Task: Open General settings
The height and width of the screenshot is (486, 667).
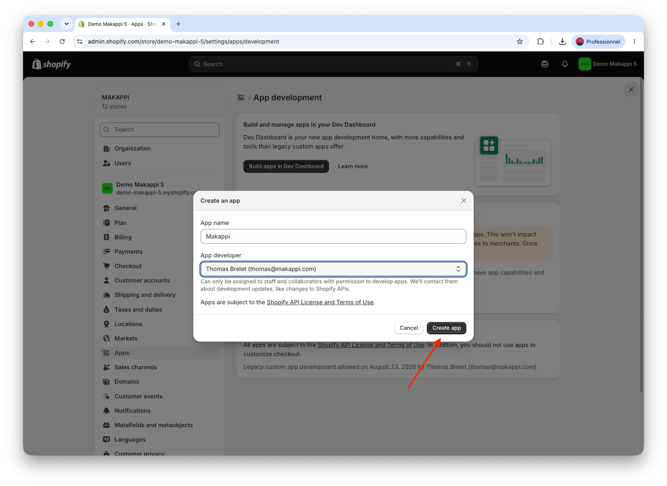Action: (160, 208)
